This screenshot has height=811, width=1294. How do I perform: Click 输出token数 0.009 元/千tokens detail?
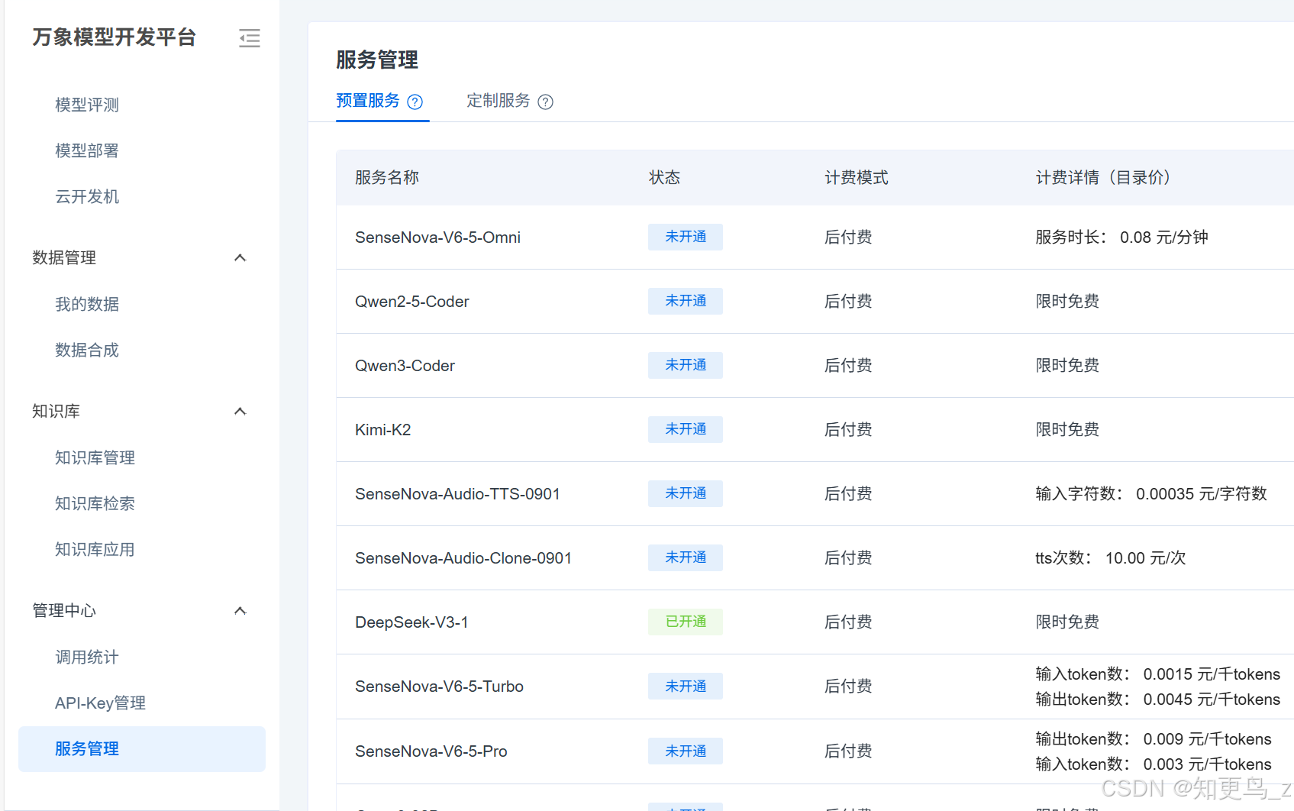click(1154, 739)
